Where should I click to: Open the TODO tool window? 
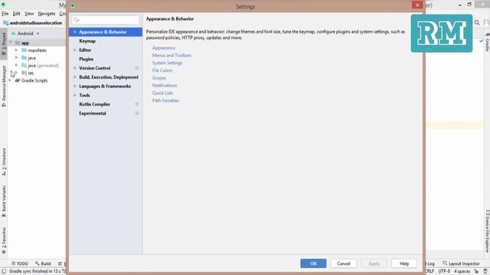click(x=19, y=264)
